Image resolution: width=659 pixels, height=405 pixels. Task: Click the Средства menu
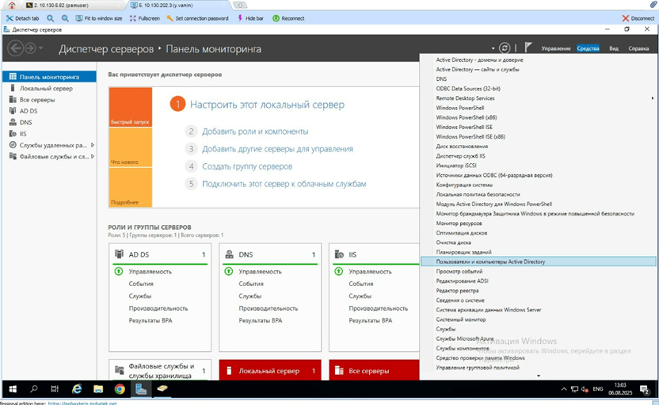coord(588,48)
